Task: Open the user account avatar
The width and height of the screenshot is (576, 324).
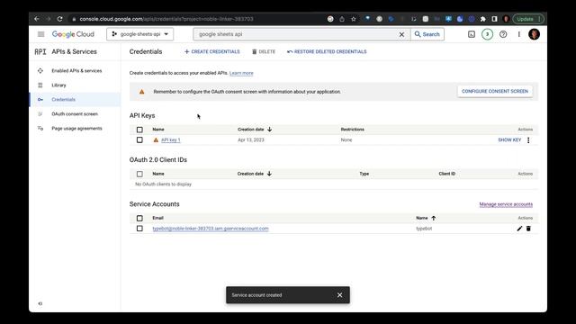Action: 534,34
